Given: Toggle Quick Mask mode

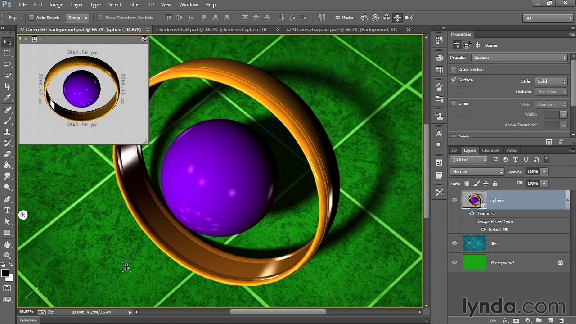Looking at the screenshot, I should (x=7, y=288).
